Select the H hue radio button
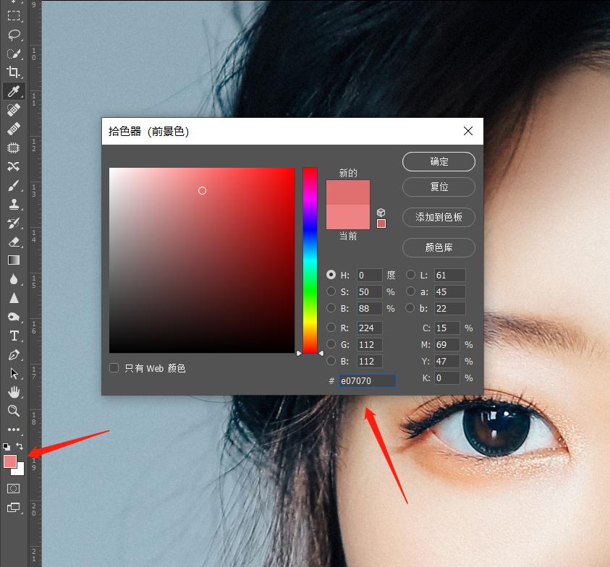 click(331, 275)
